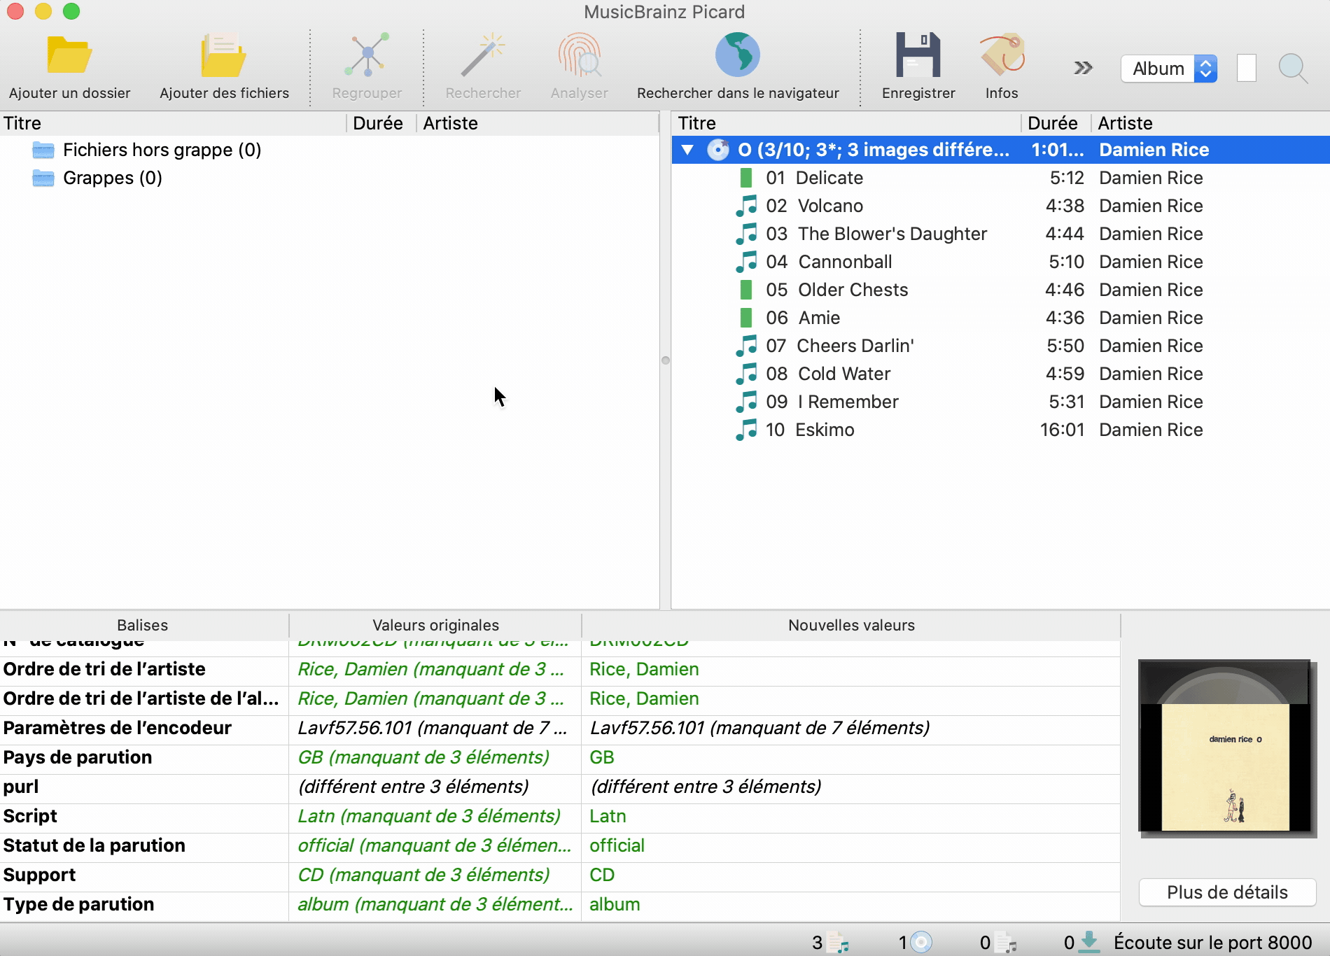Click new value GB for Pays de parution

click(602, 757)
